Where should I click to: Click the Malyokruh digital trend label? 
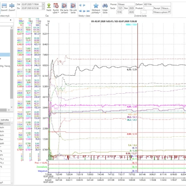(43, 171)
